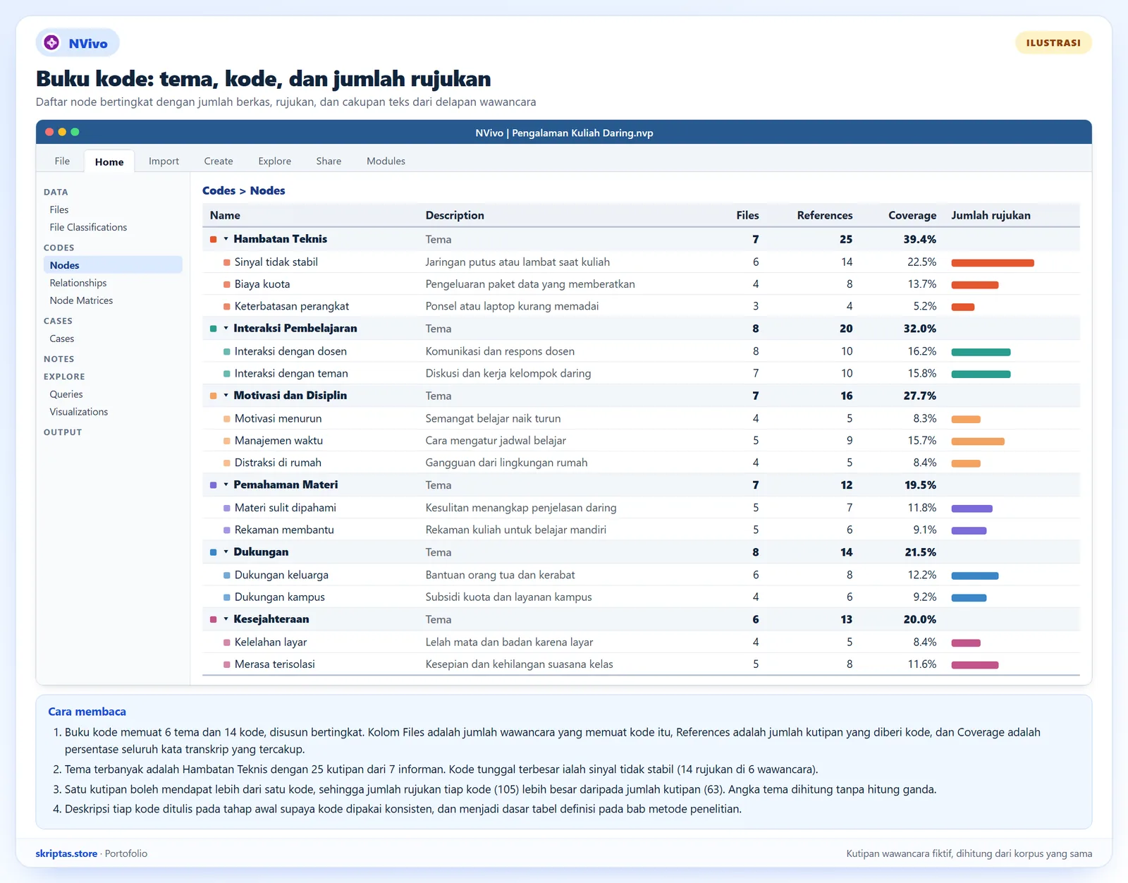
Task: Click the node icon beside Kelelahan layar
Action: 227,643
